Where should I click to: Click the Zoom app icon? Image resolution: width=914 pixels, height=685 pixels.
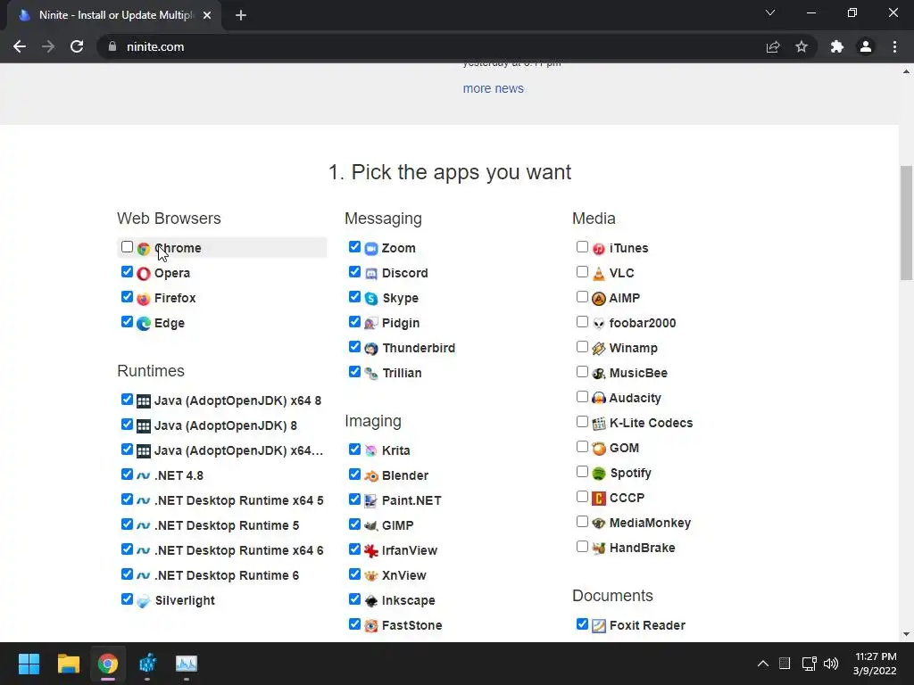coord(371,249)
